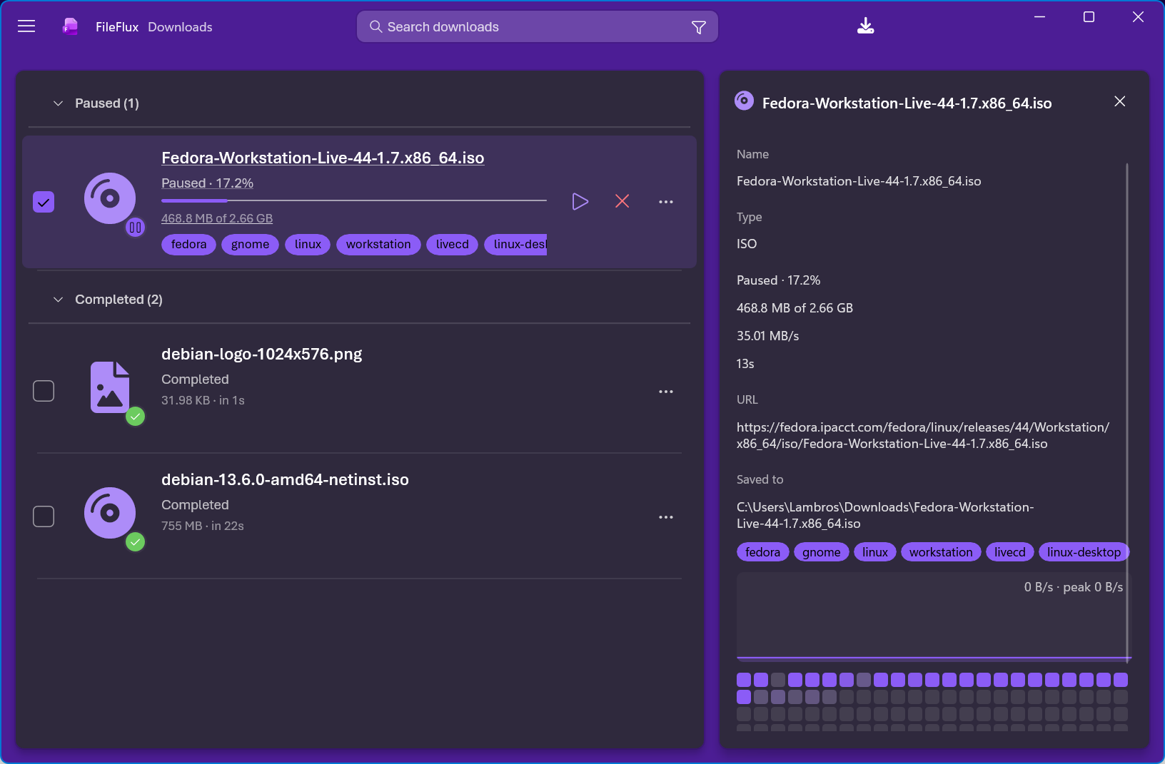
Task: Click the linux-desktop tag in details panel
Action: [x=1084, y=552]
